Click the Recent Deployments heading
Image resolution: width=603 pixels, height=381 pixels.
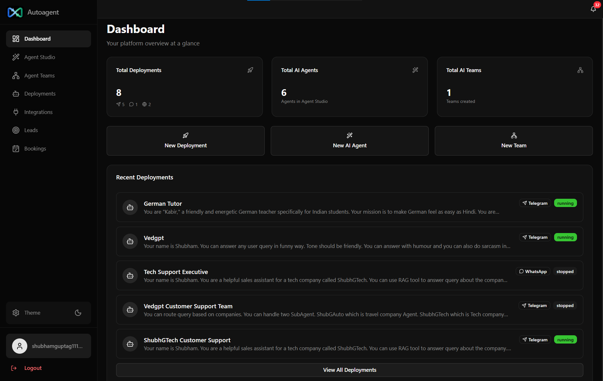(x=145, y=177)
